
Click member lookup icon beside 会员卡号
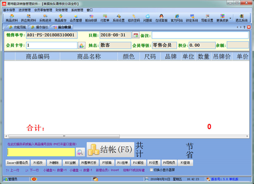coord(82,45)
